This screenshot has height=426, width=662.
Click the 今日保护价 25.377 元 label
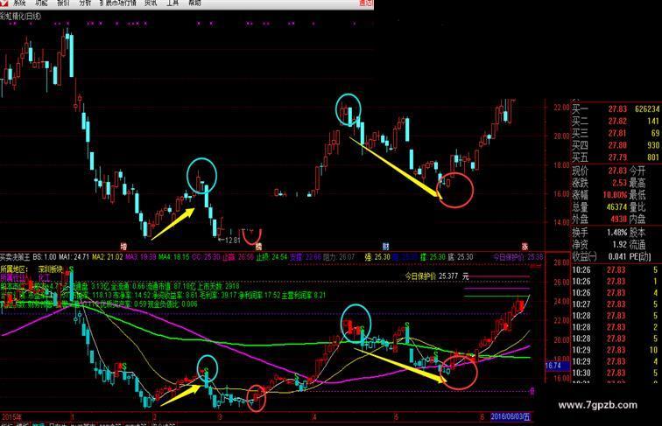click(x=437, y=276)
